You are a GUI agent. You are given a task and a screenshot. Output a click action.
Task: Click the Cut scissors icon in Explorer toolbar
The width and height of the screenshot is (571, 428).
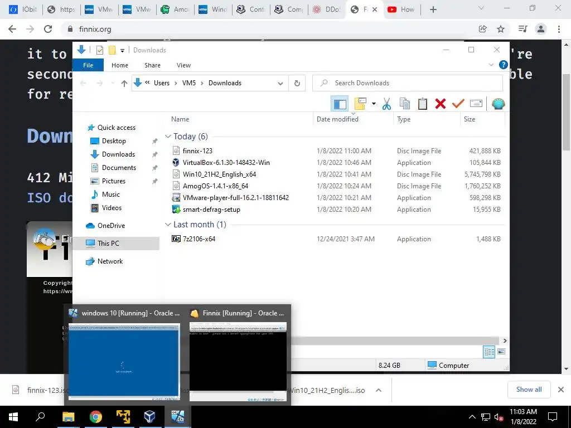[x=386, y=104]
